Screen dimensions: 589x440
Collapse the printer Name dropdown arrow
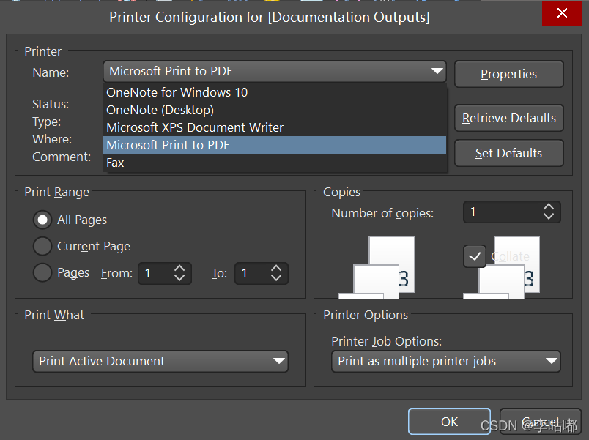coord(437,71)
